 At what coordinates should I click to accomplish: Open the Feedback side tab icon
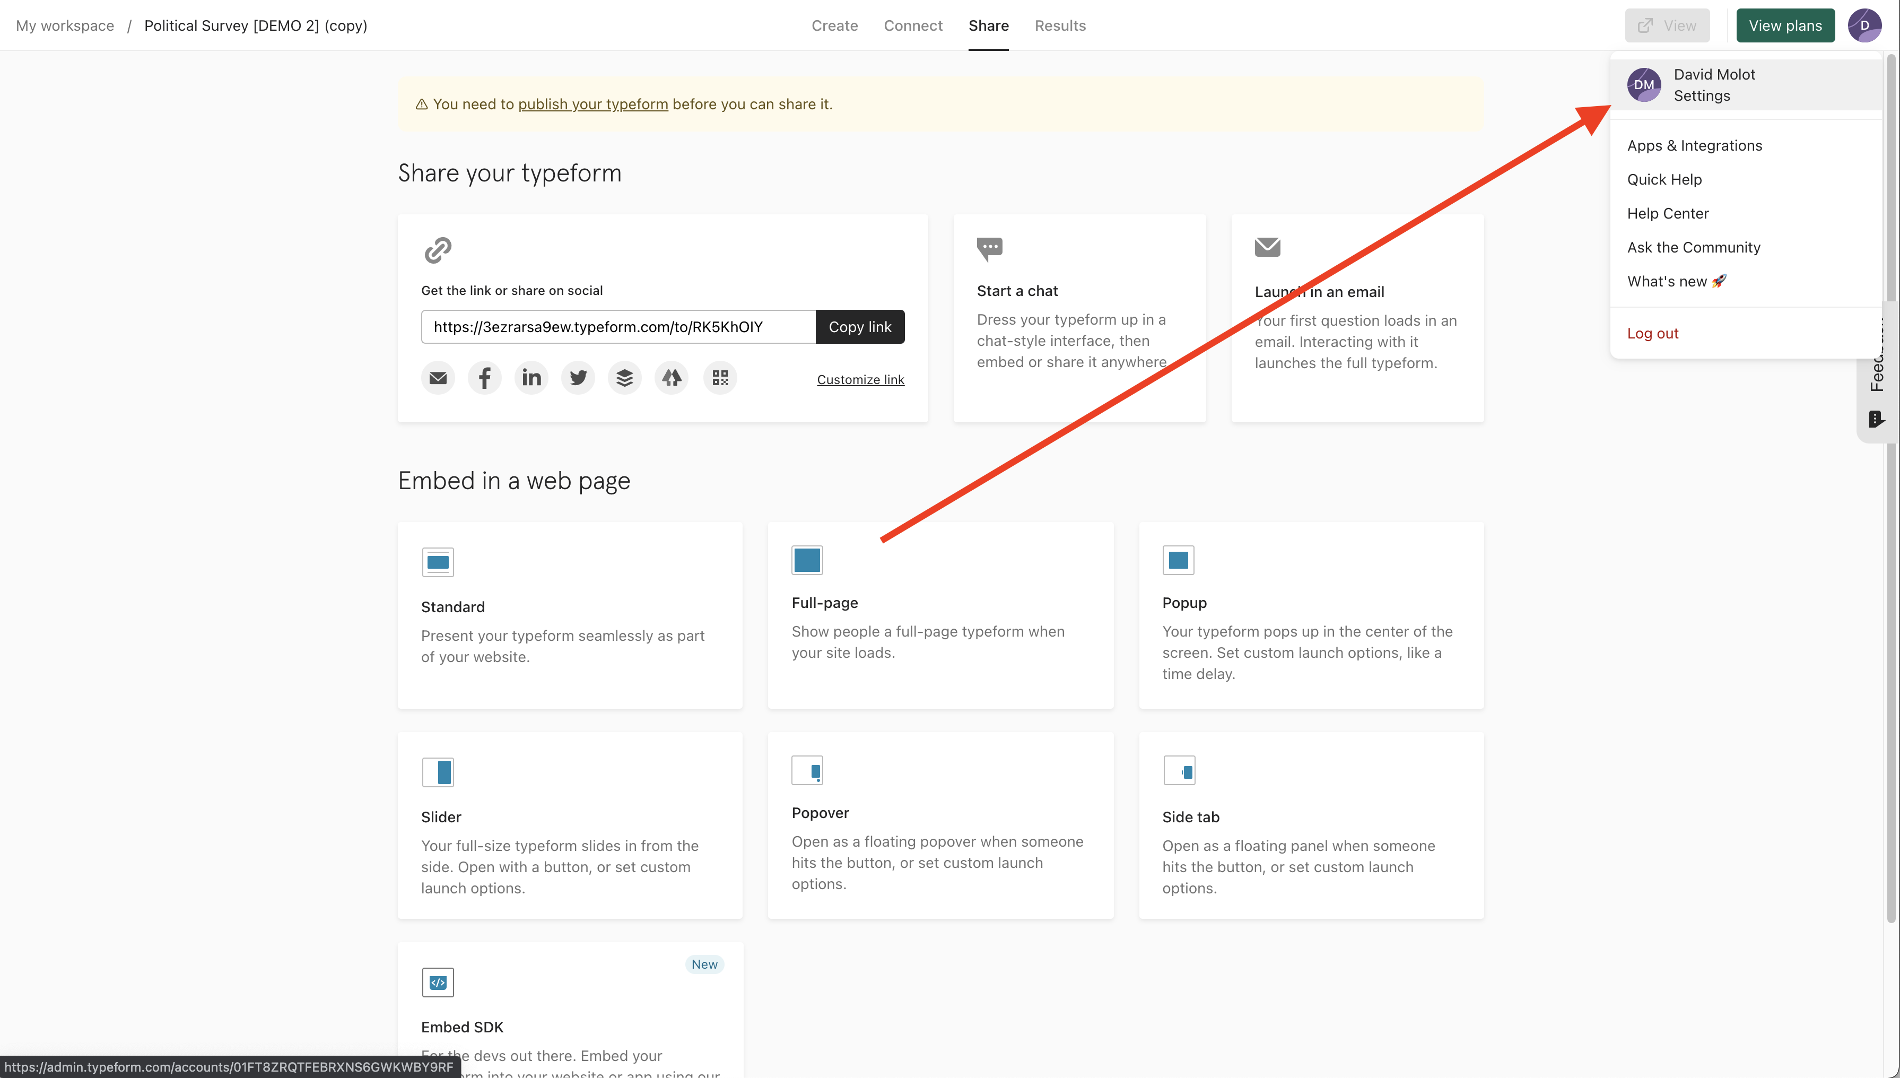tap(1876, 419)
